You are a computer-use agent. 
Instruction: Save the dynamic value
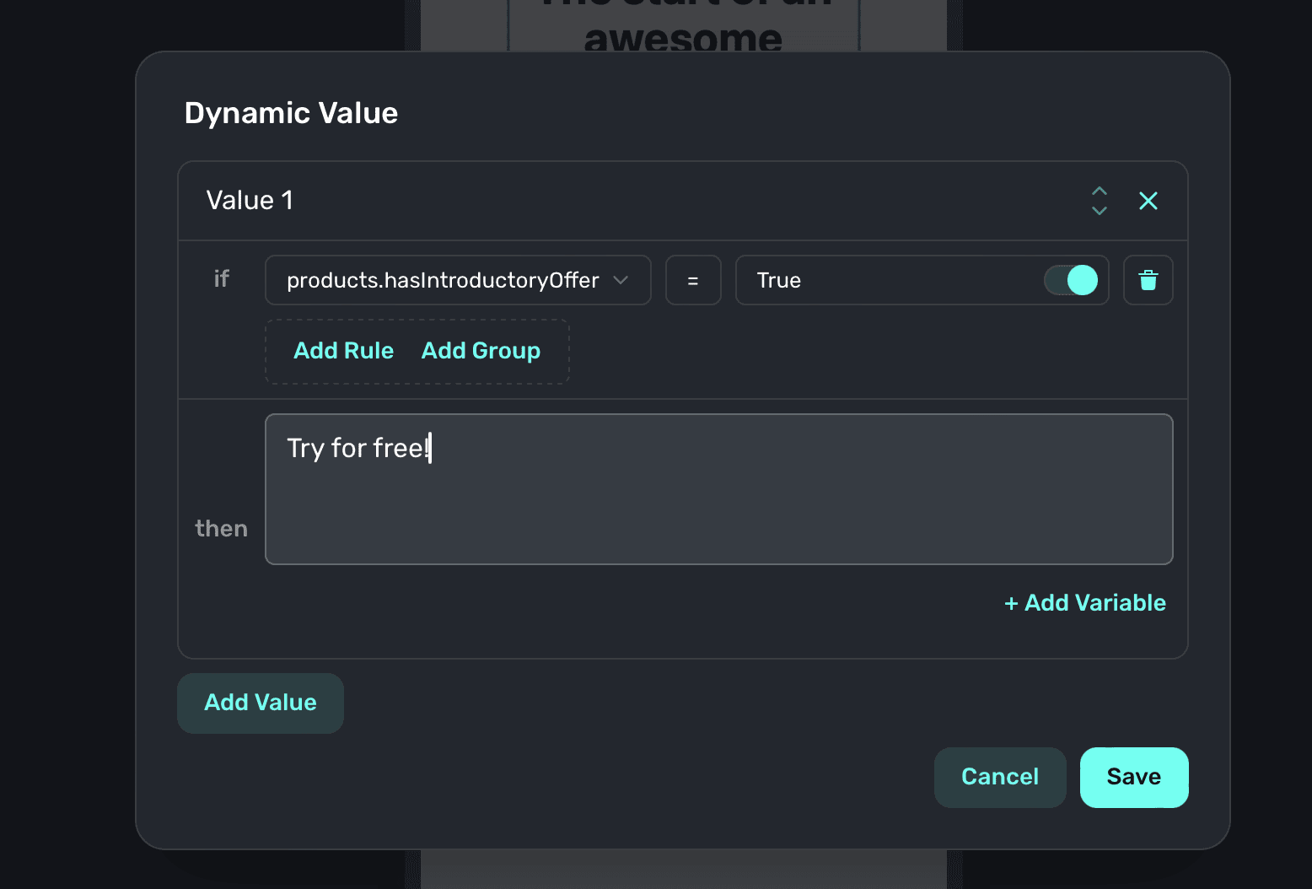tap(1133, 777)
